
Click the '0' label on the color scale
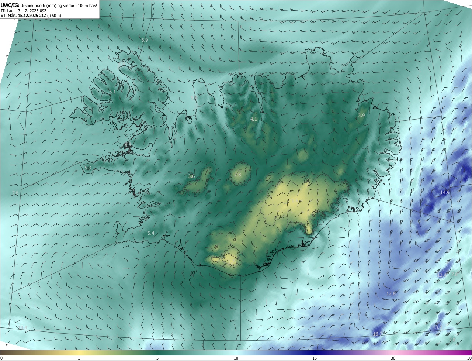tap(1, 358)
